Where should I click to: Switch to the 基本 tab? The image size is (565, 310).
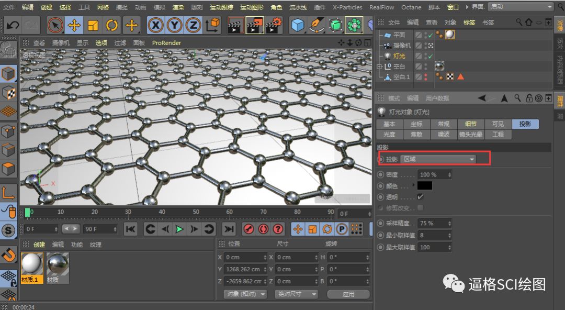point(389,124)
